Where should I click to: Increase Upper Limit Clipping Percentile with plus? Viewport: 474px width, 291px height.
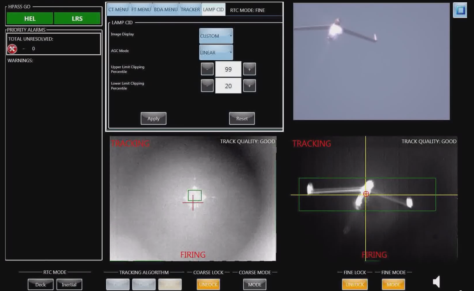click(249, 69)
